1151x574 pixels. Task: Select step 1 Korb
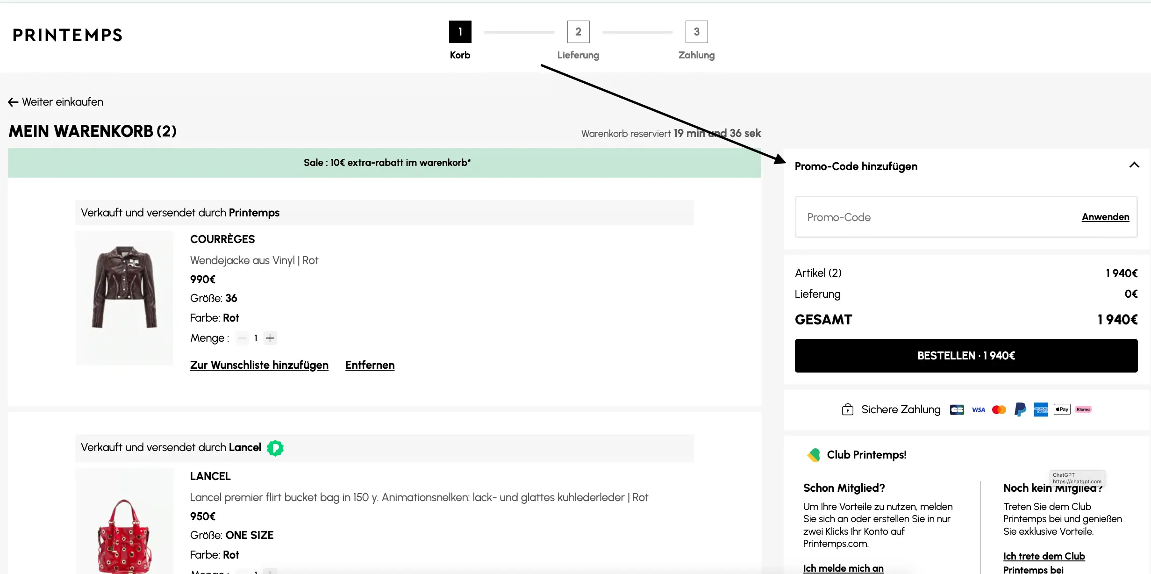coord(460,32)
